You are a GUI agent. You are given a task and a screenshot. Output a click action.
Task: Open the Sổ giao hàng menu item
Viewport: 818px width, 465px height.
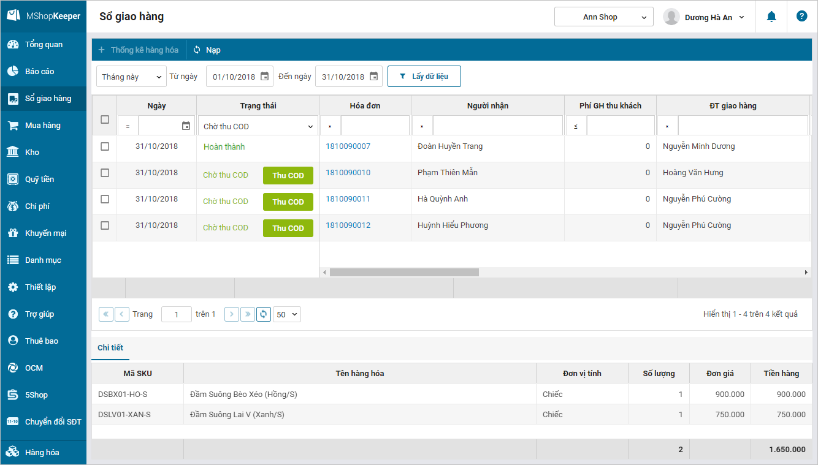pos(44,99)
